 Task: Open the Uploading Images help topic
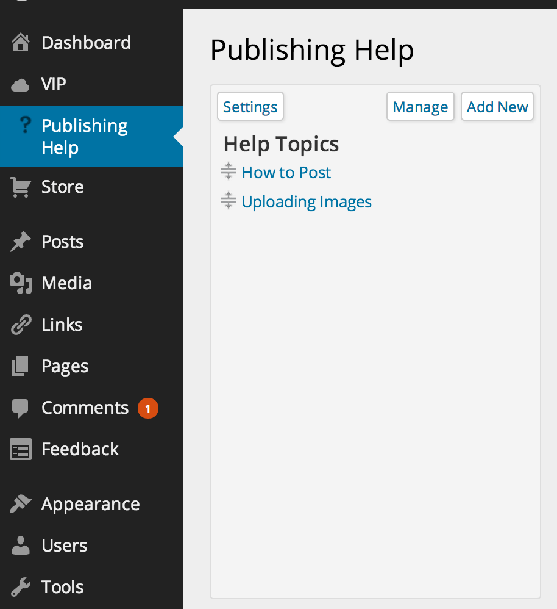pyautogui.click(x=307, y=201)
